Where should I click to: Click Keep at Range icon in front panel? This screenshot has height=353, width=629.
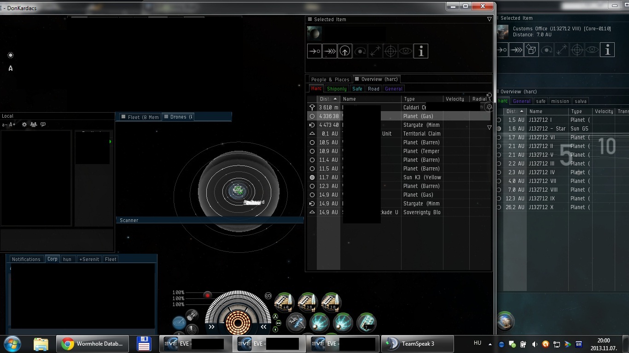375,51
